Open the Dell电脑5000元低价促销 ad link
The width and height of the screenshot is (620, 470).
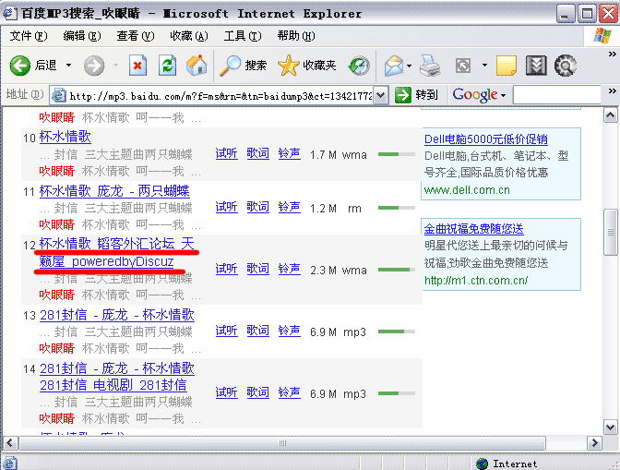(x=486, y=139)
